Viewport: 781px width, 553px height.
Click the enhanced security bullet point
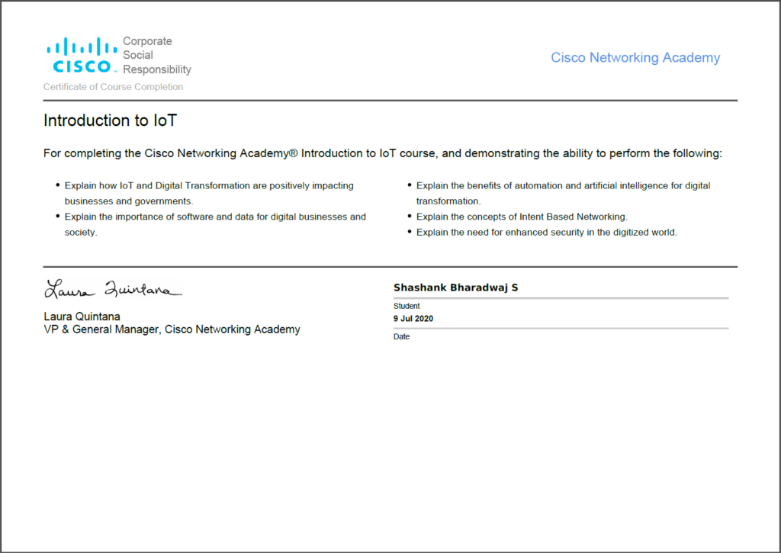pos(546,233)
